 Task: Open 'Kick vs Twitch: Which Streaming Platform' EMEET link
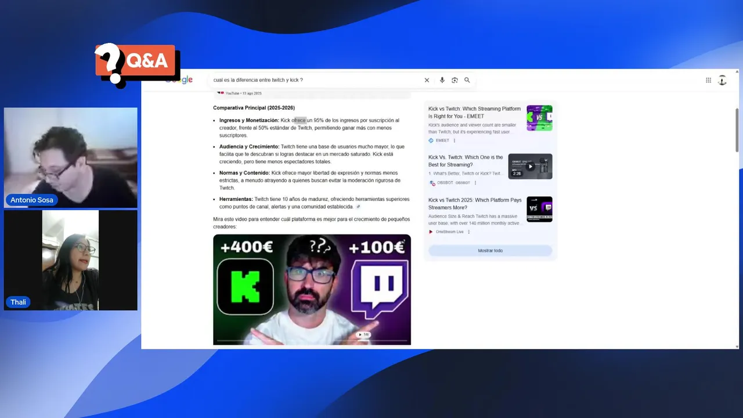tap(474, 113)
